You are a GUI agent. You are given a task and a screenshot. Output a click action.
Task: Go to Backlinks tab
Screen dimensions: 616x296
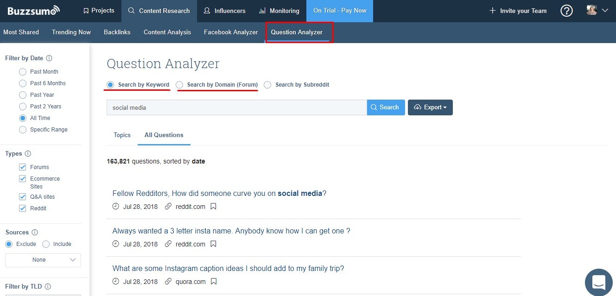click(x=117, y=32)
